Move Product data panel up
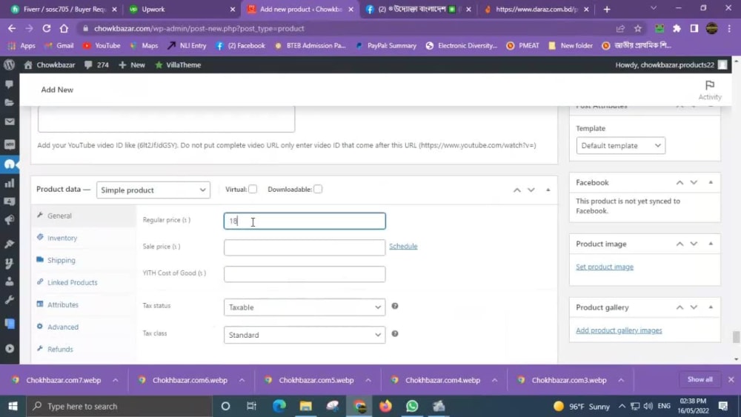The image size is (741, 417). pos(517,190)
